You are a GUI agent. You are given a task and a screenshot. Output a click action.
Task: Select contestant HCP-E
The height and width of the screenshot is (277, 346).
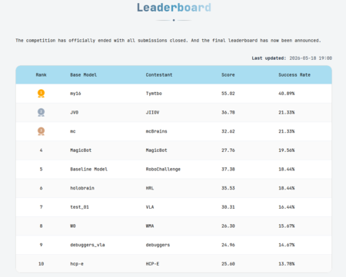(152, 264)
